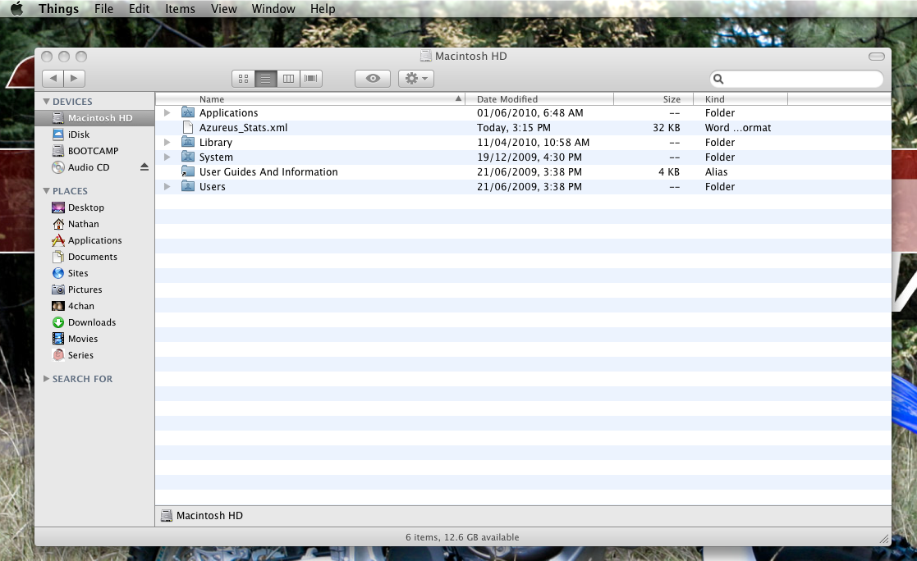The height and width of the screenshot is (561, 917).
Task: Open the Edit menu
Action: coord(140,9)
